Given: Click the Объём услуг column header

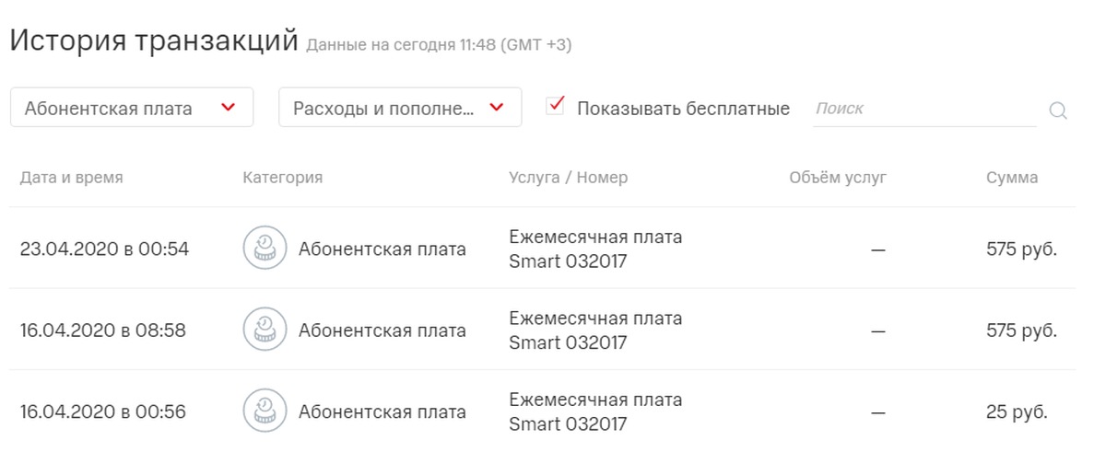Looking at the screenshot, I should [838, 178].
